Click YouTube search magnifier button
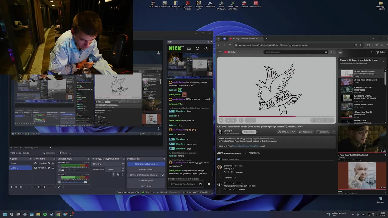 pyautogui.click(x=332, y=52)
